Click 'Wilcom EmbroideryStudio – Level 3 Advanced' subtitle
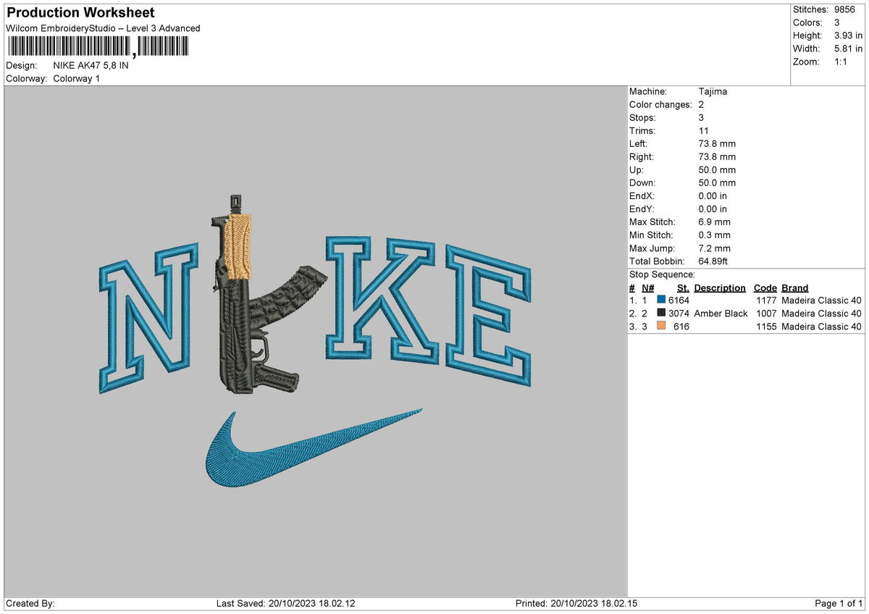Image resolution: width=869 pixels, height=614 pixels. [x=103, y=28]
